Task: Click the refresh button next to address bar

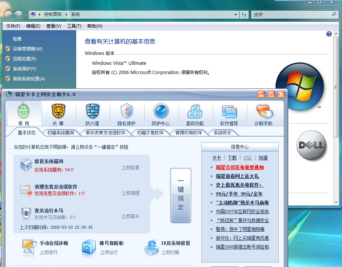Action: coord(244,15)
